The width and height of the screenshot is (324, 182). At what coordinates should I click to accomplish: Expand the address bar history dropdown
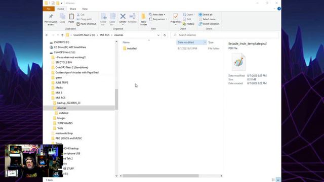(x=158, y=35)
